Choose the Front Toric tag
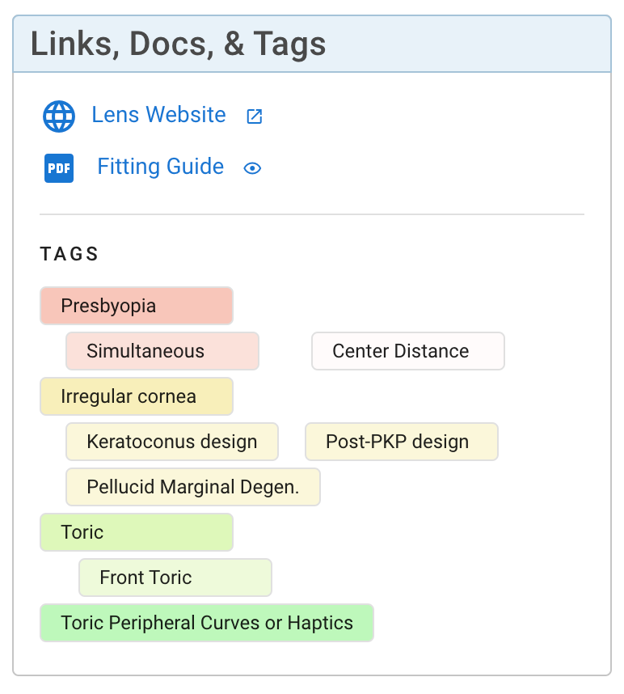The image size is (624, 694). (x=175, y=578)
